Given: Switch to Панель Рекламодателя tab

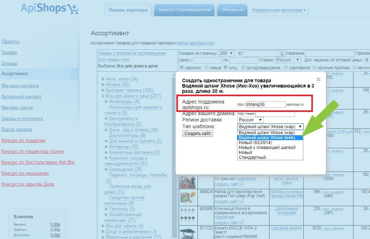Looking at the screenshot, I should 184,10.
